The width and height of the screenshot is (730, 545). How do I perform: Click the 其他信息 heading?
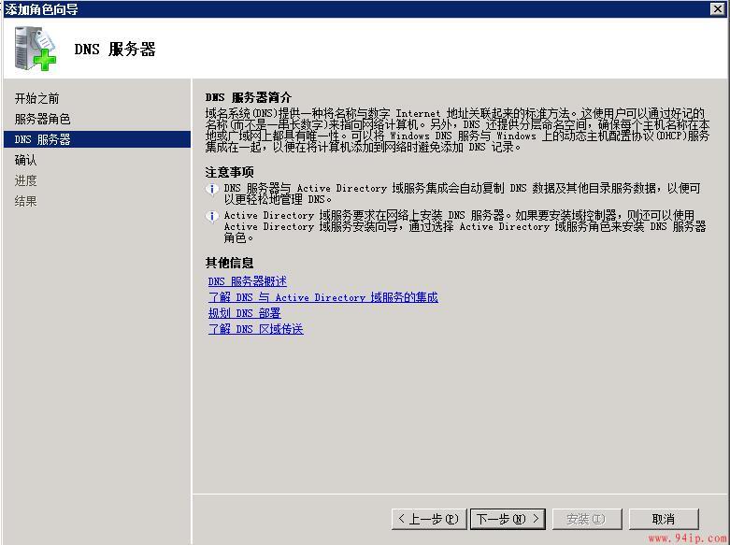230,263
